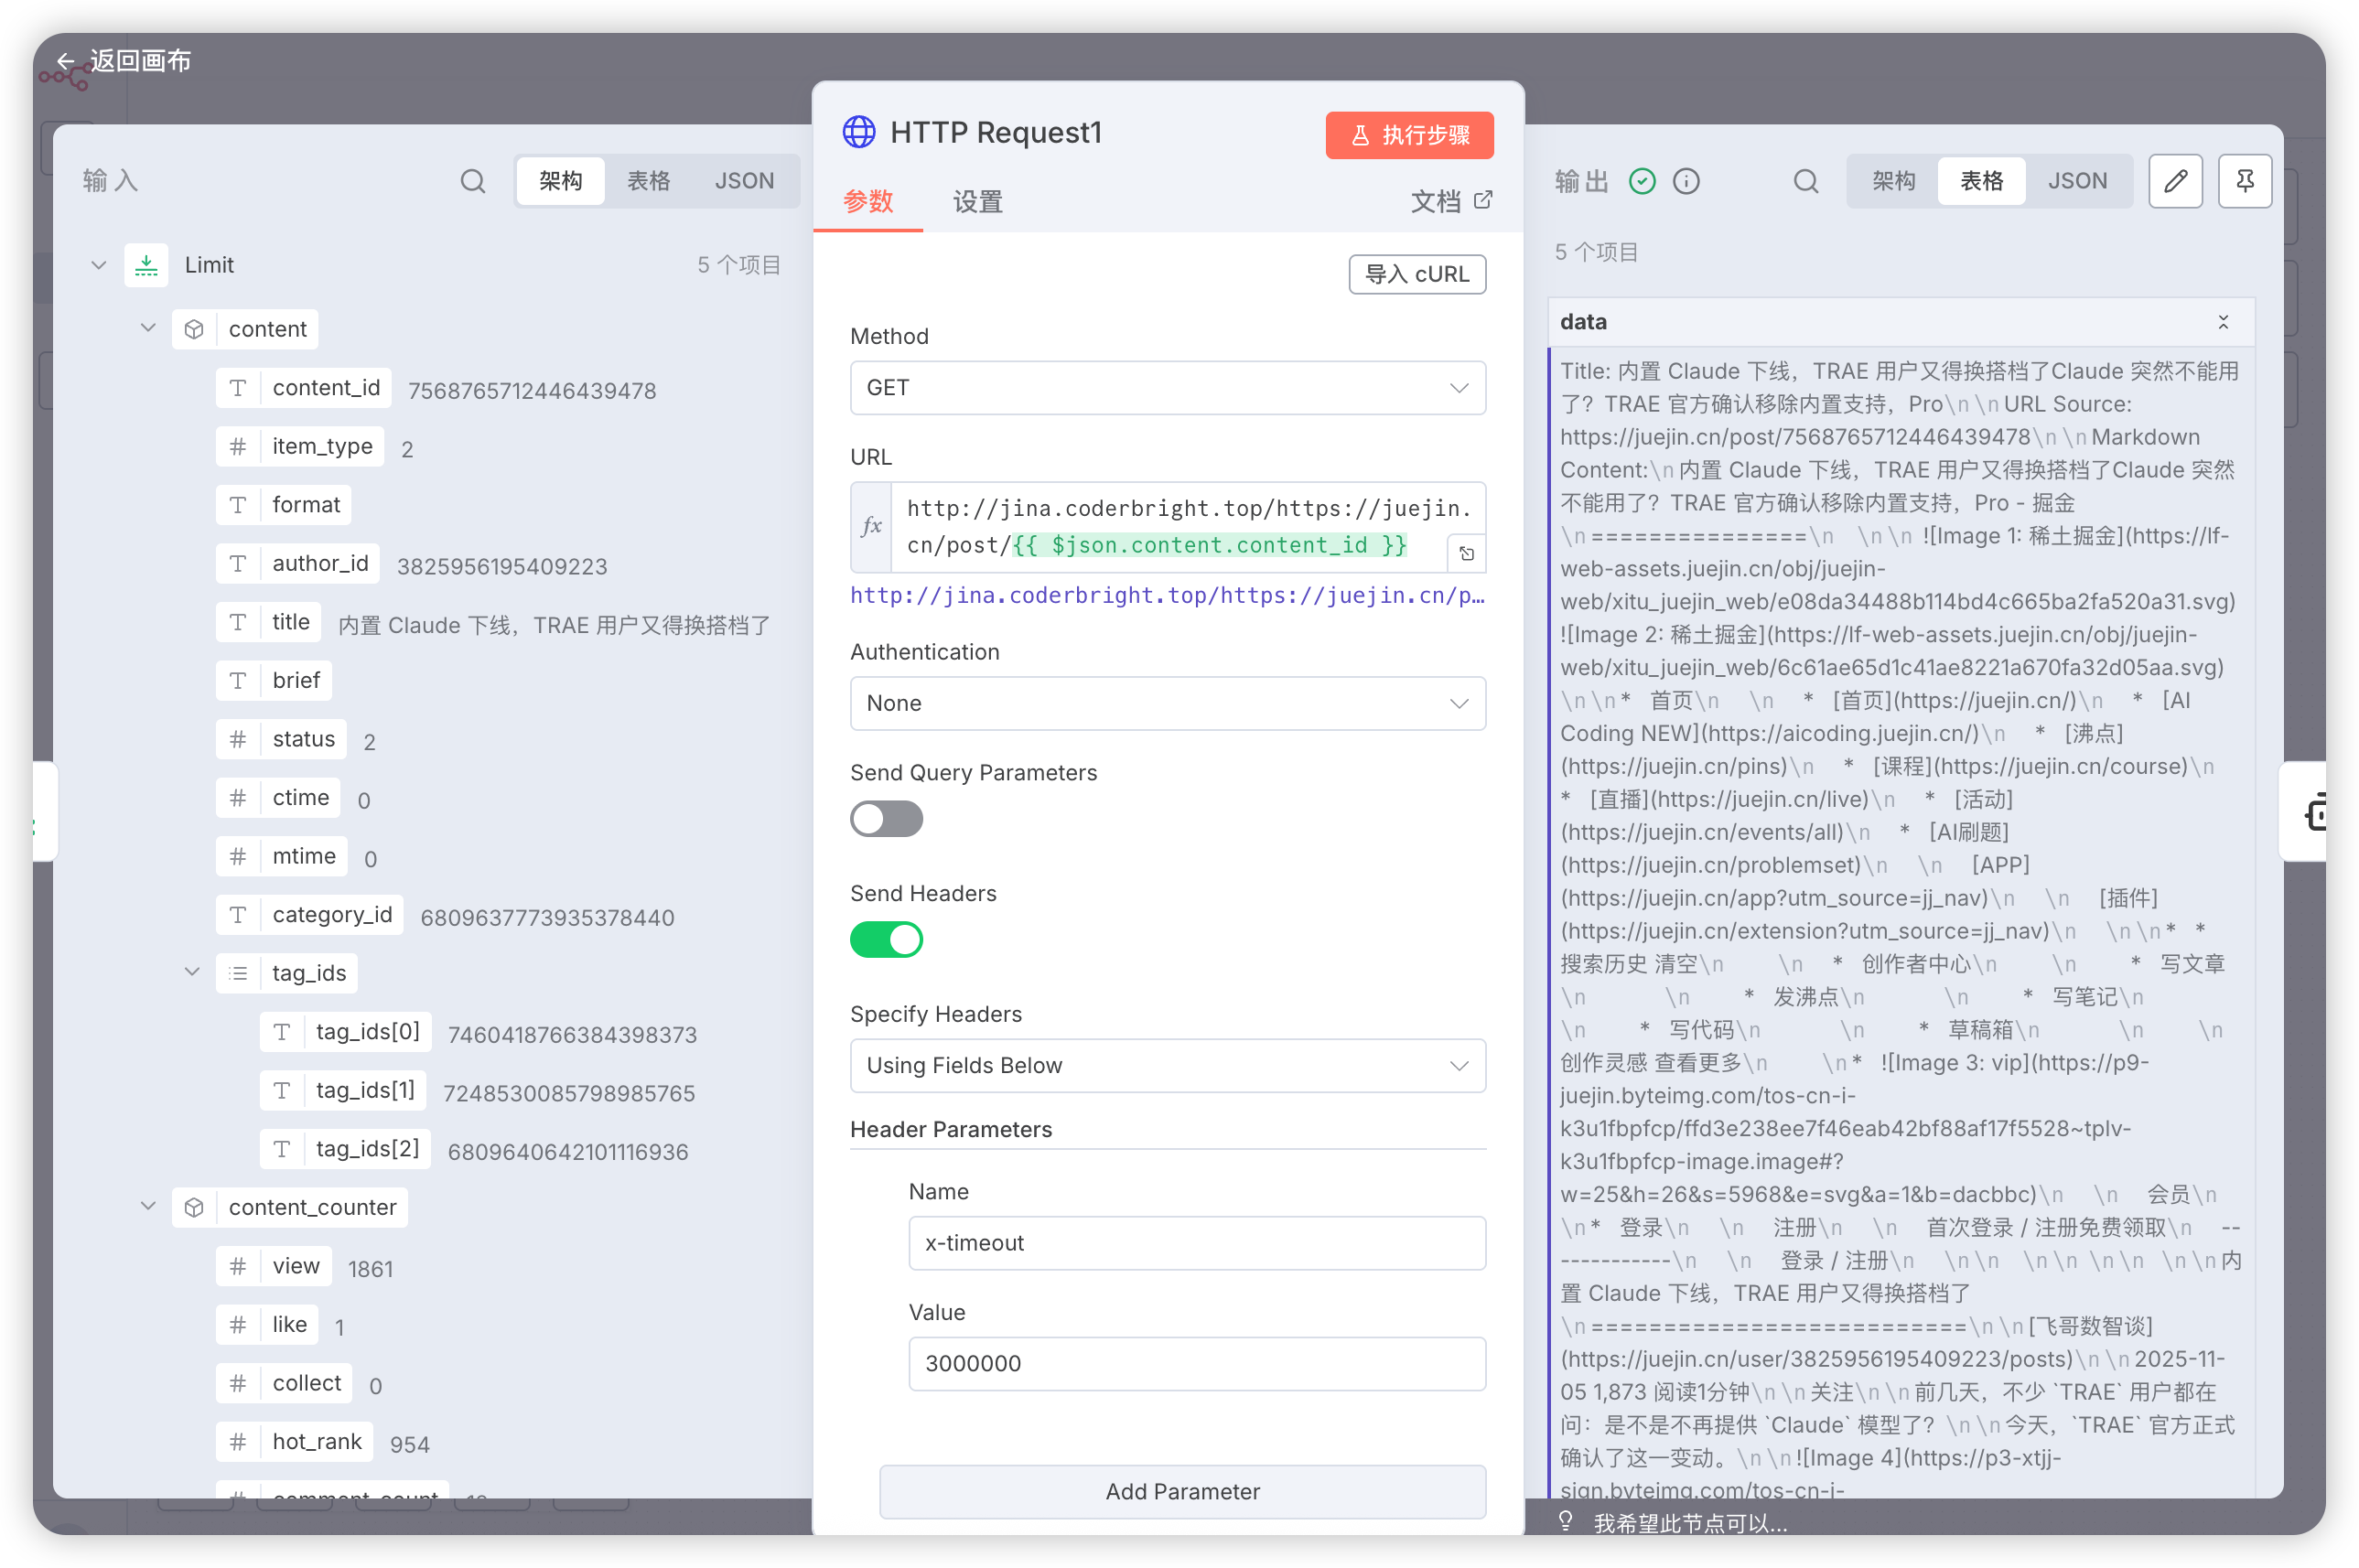Image resolution: width=2359 pixels, height=1568 pixels.
Task: Click the number type icon beside hot_rank
Action: [238, 1441]
